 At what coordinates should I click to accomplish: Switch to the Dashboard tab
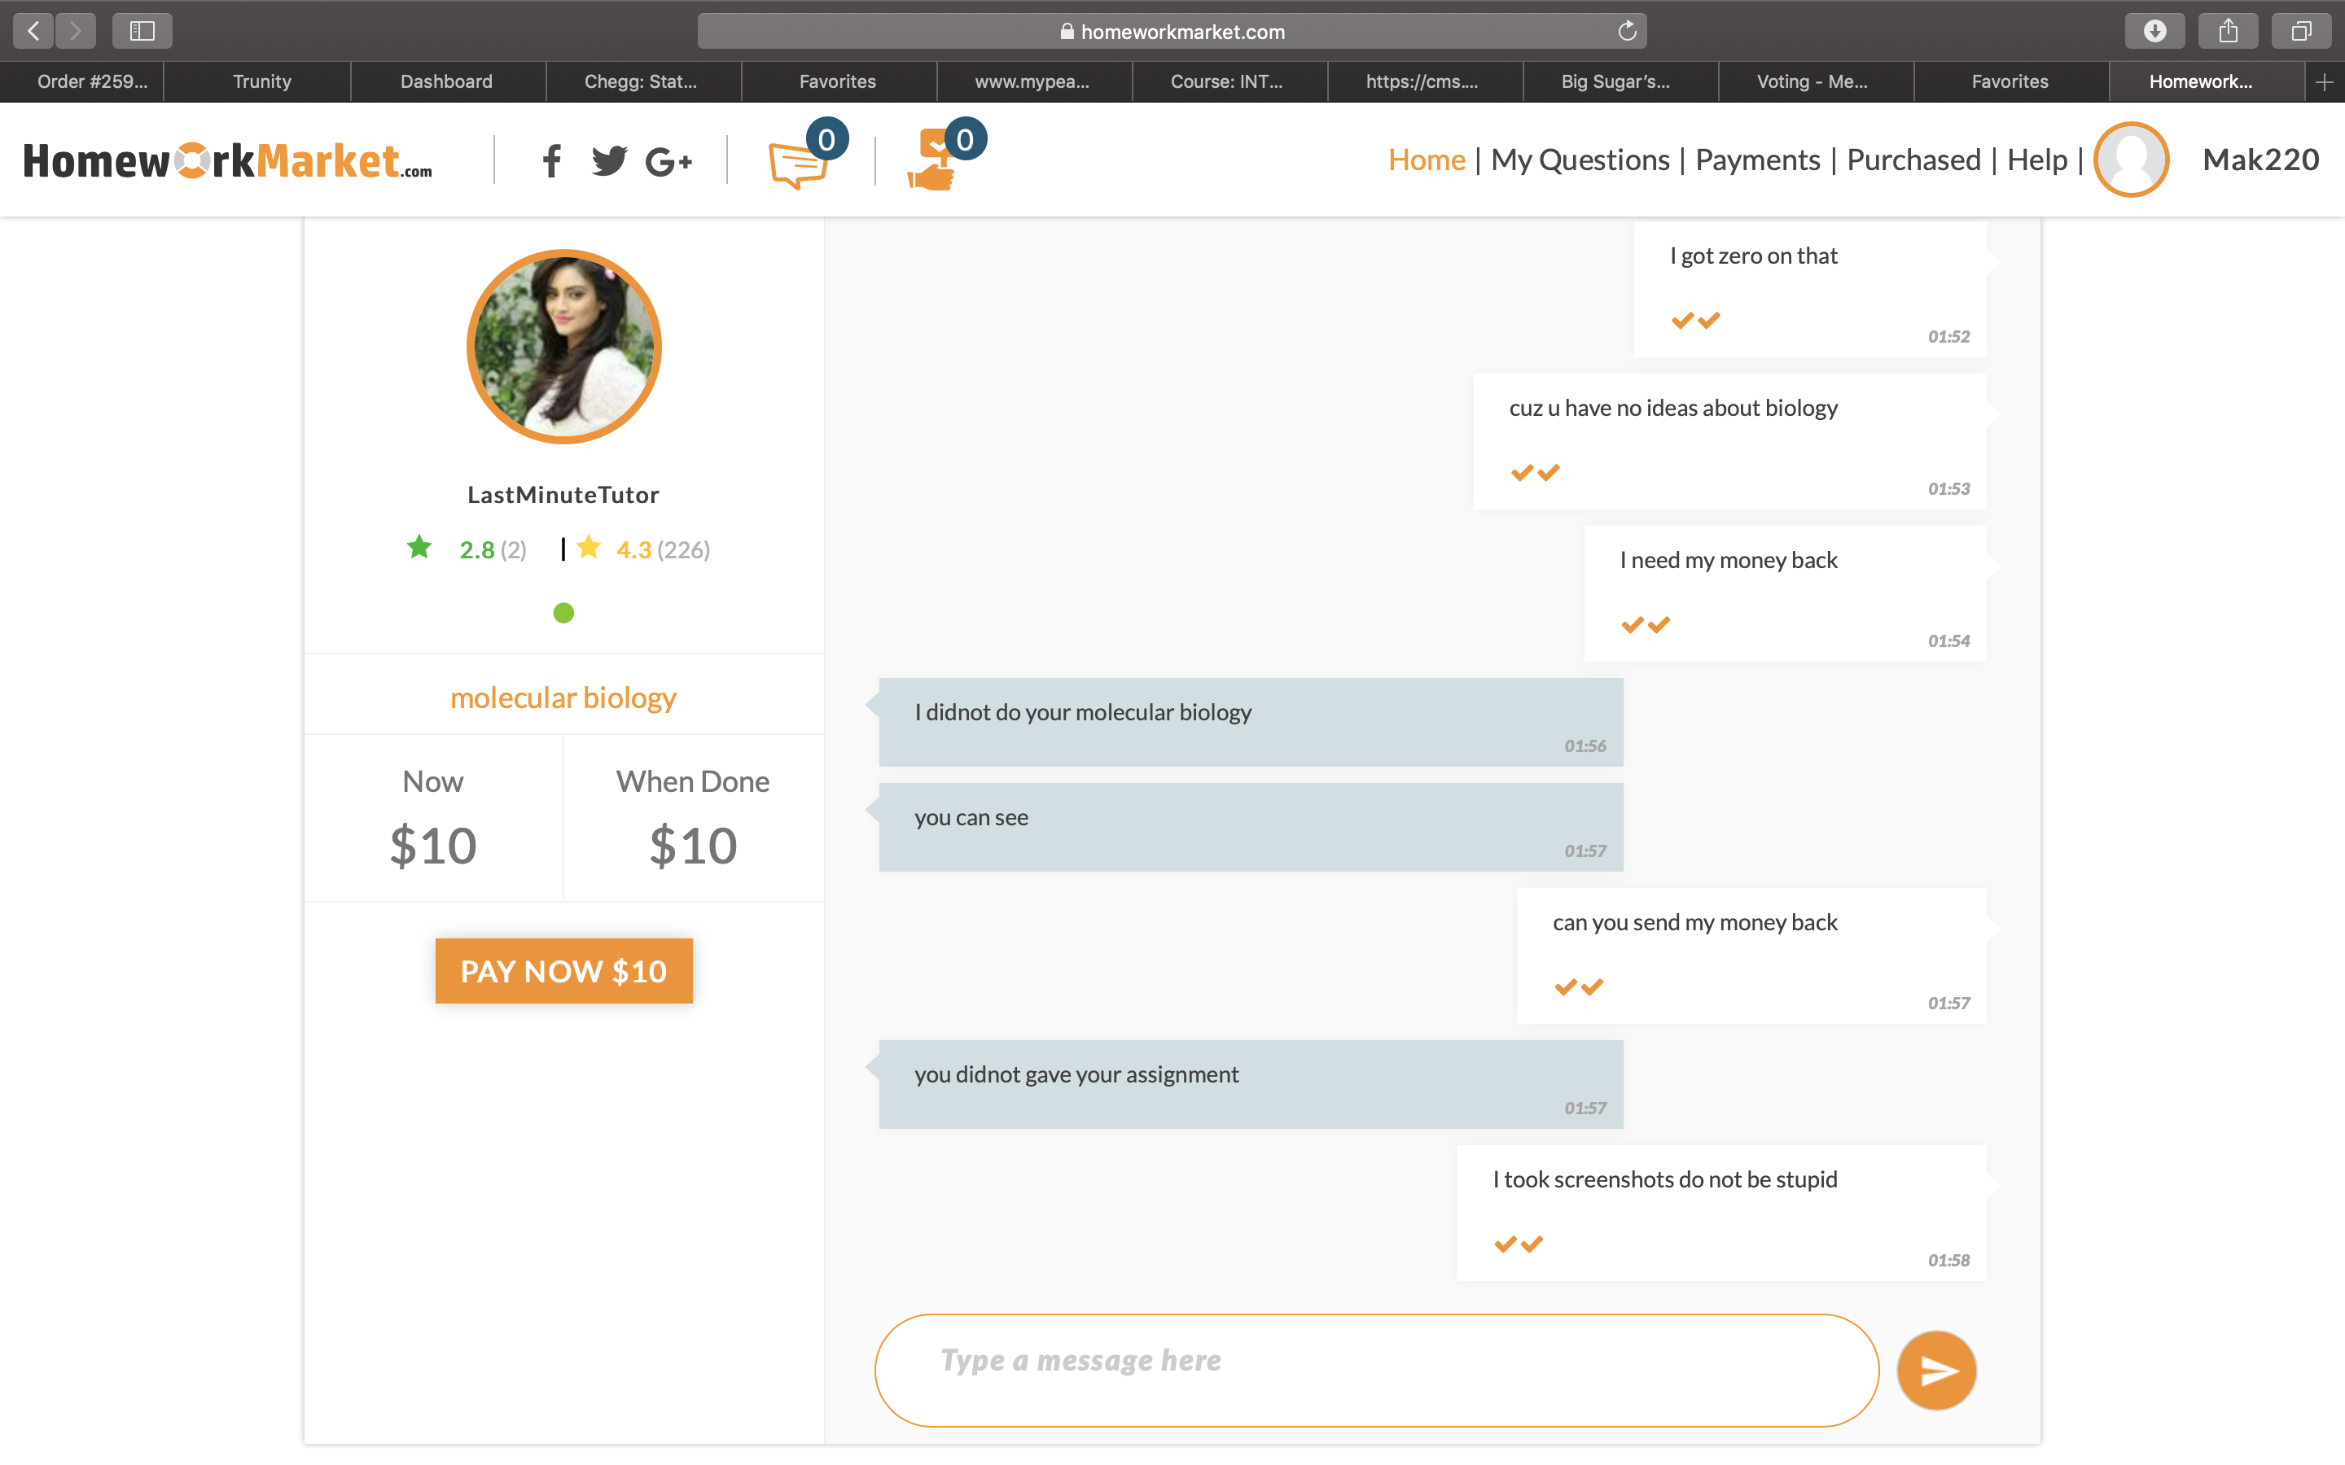coord(447,82)
